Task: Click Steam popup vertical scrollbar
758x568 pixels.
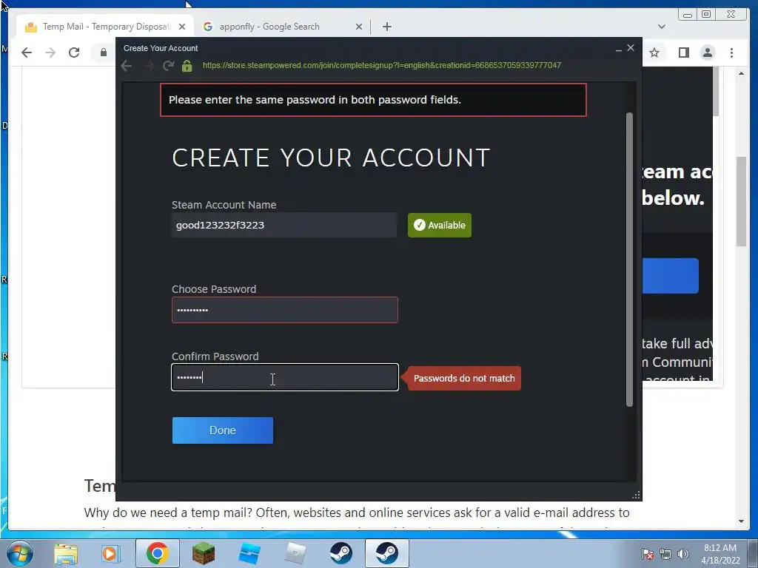Action: 629,260
